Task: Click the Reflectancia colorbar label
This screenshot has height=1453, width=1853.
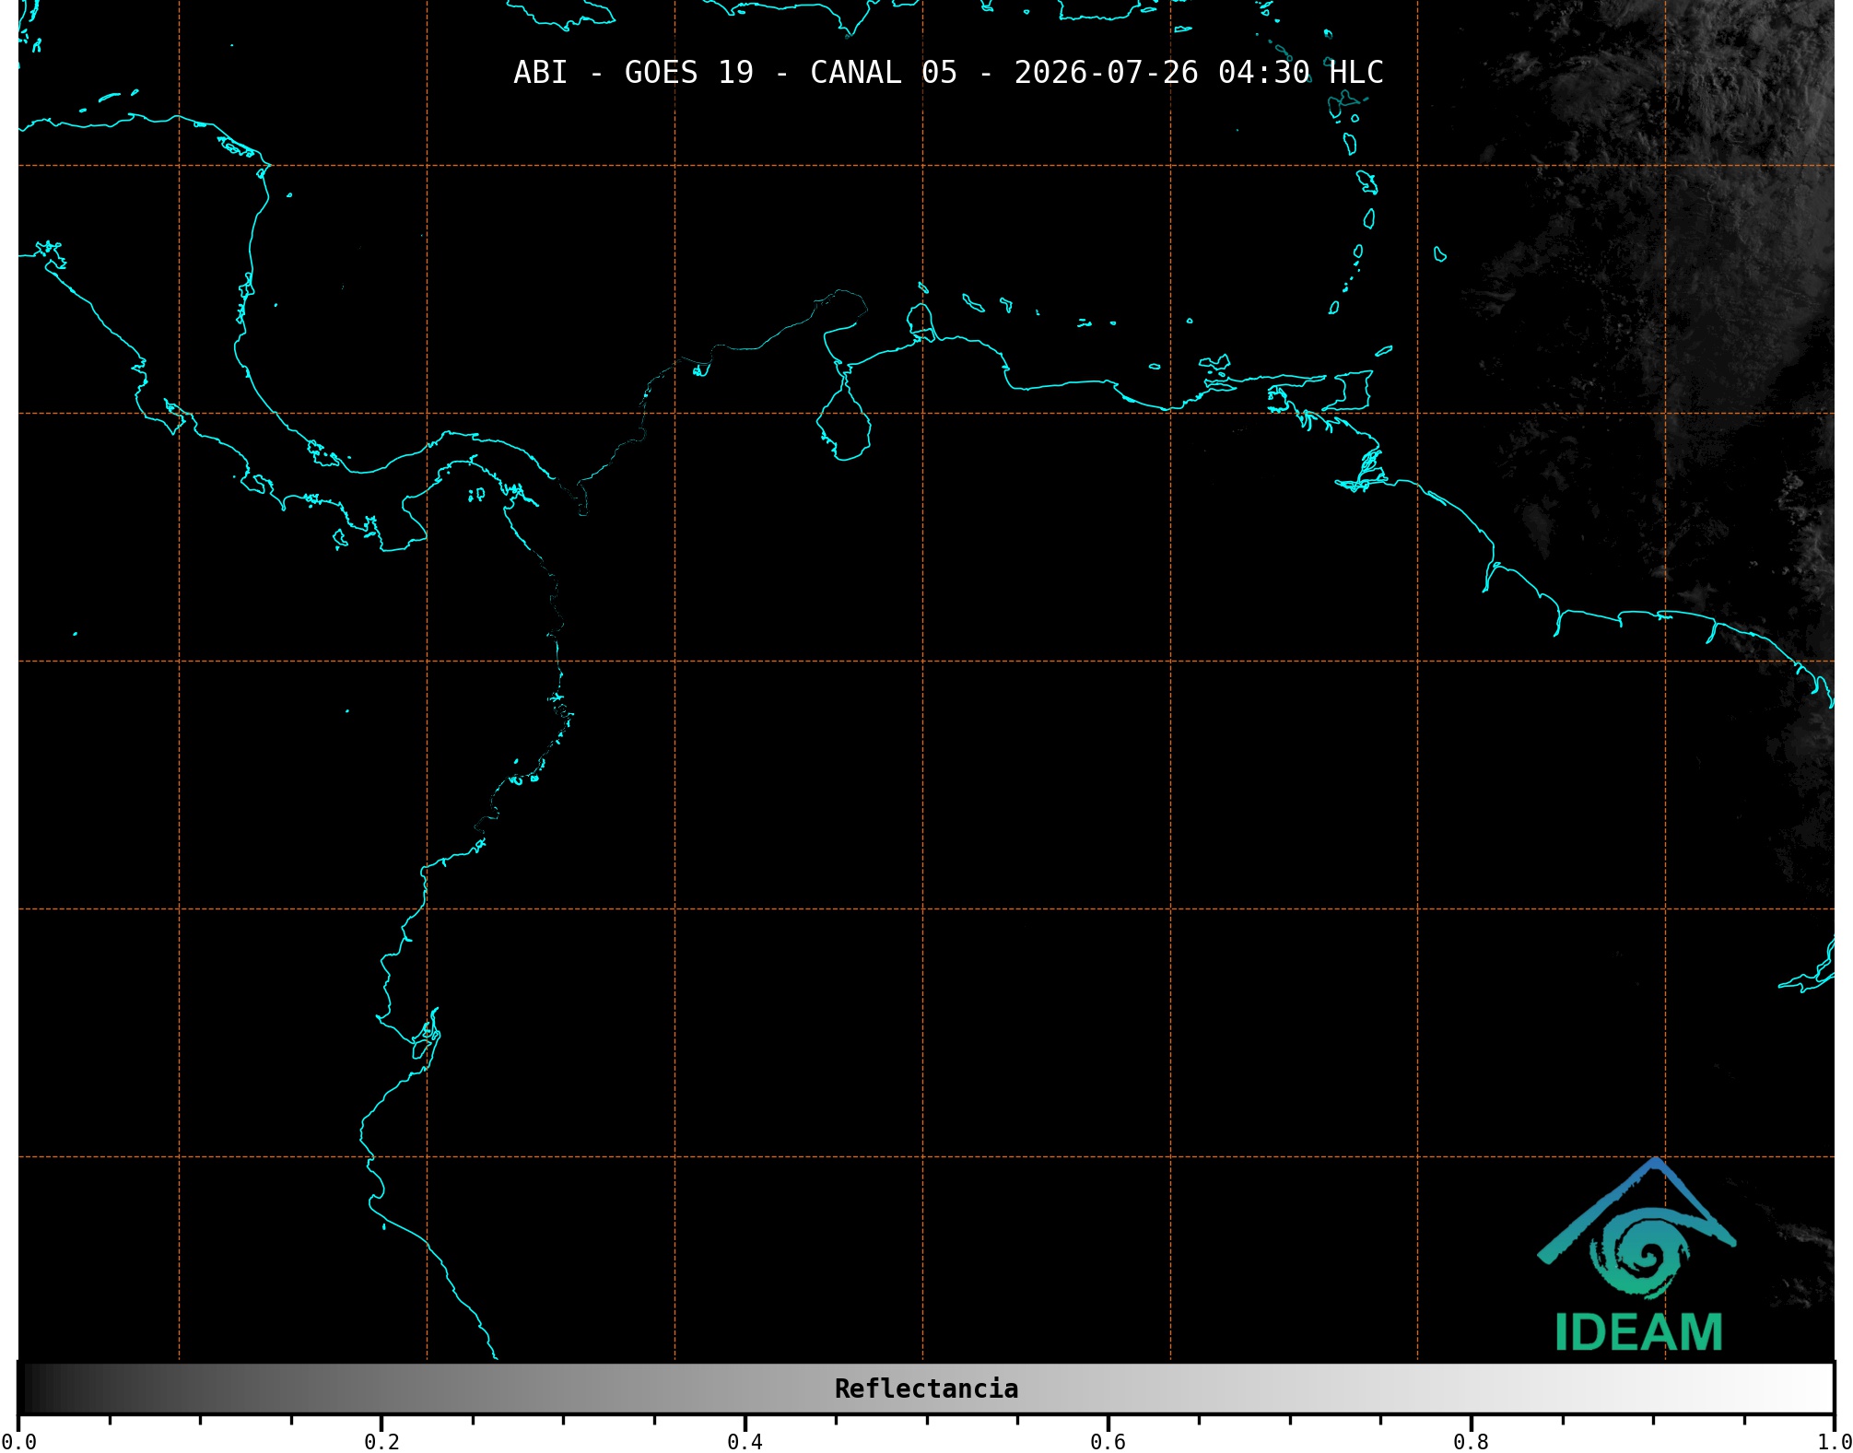Action: pos(926,1389)
